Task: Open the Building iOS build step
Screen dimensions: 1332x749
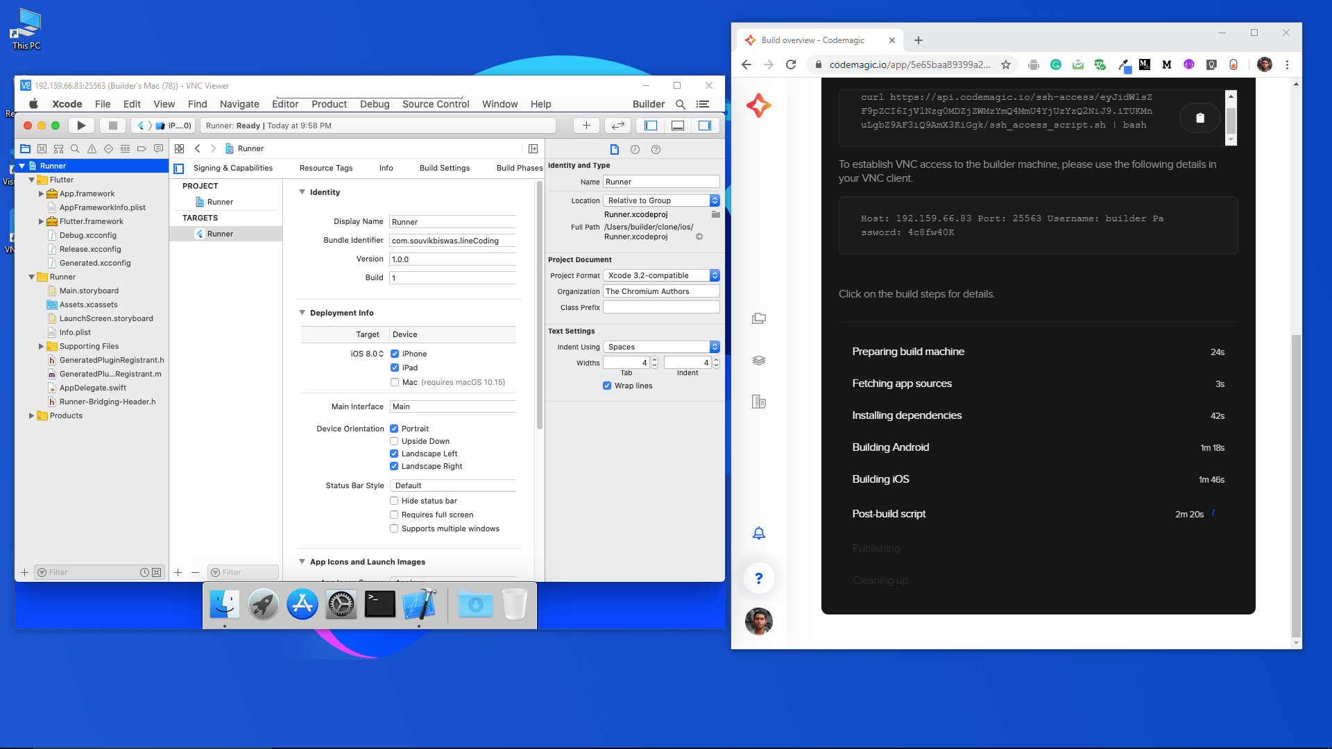Action: [x=1038, y=479]
